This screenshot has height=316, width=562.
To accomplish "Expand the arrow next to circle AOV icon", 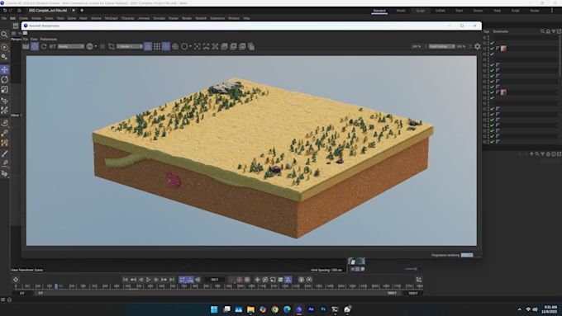I will click(190, 46).
